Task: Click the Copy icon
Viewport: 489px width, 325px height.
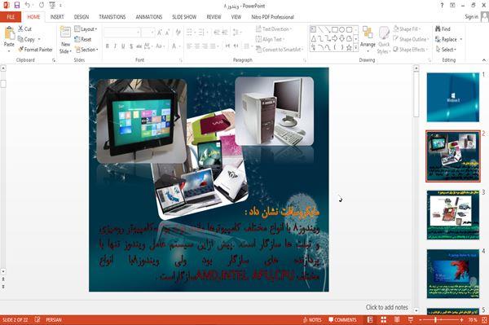Action: (20, 39)
